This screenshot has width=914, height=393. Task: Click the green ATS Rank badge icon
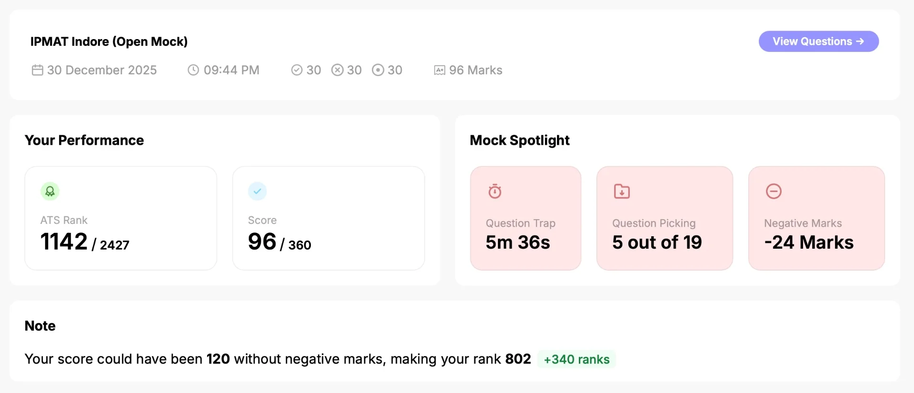50,191
